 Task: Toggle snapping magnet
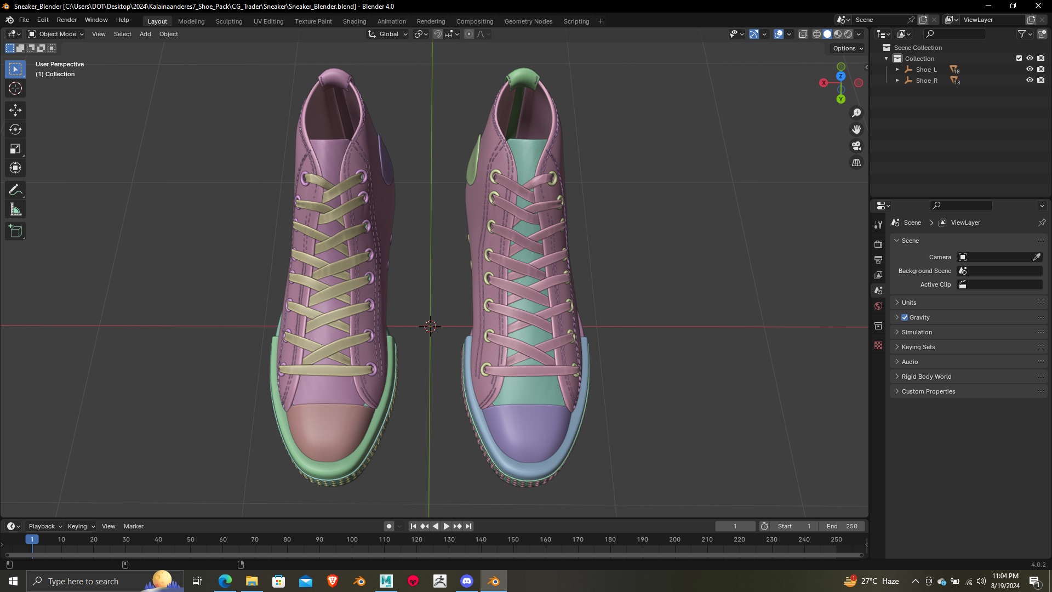pyautogui.click(x=437, y=34)
